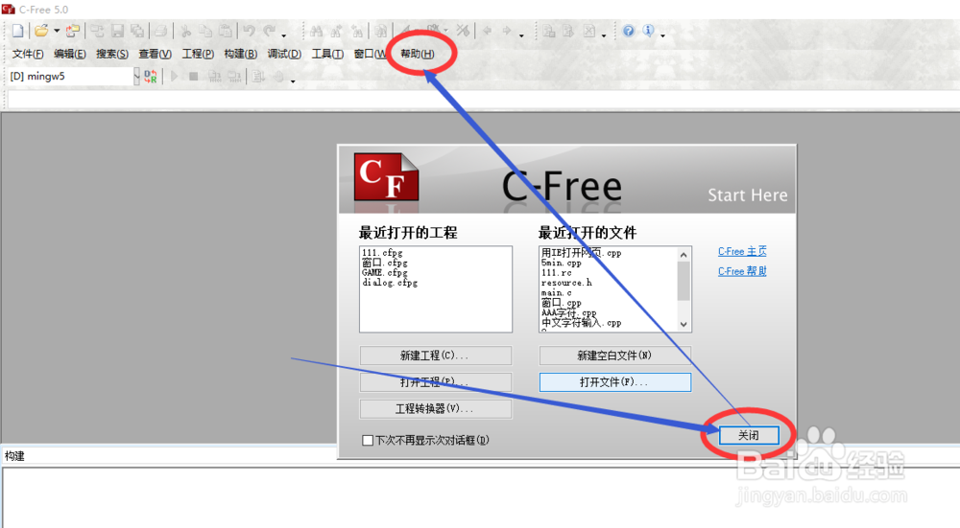Select 窗口.cpp in recent files list
The height and width of the screenshot is (528, 960).
(x=561, y=303)
